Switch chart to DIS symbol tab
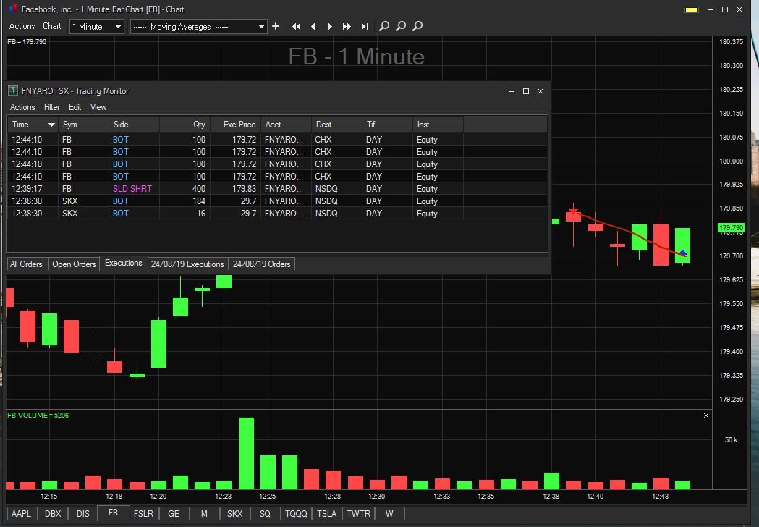 pos(82,513)
